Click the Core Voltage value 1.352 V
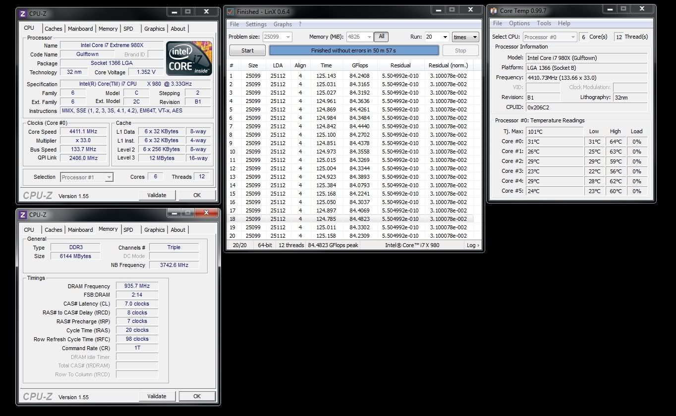Screen dimensions: 676x416 [146, 72]
